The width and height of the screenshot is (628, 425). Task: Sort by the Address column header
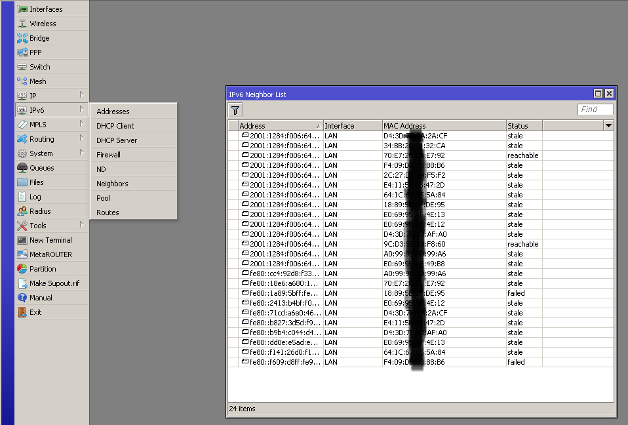[x=281, y=125]
